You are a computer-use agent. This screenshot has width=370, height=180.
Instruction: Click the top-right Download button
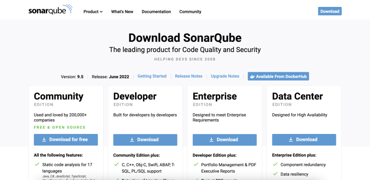[x=330, y=12]
